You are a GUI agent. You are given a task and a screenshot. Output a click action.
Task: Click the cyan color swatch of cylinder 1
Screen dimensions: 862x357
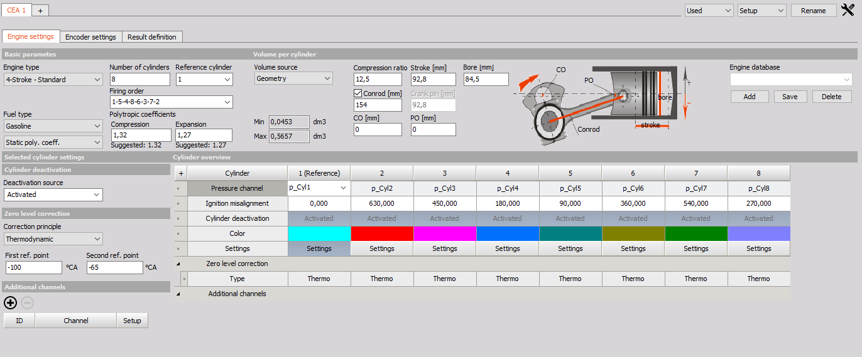[x=319, y=233]
